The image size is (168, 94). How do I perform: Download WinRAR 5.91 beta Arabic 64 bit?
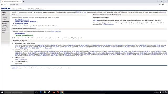coord(43,45)
